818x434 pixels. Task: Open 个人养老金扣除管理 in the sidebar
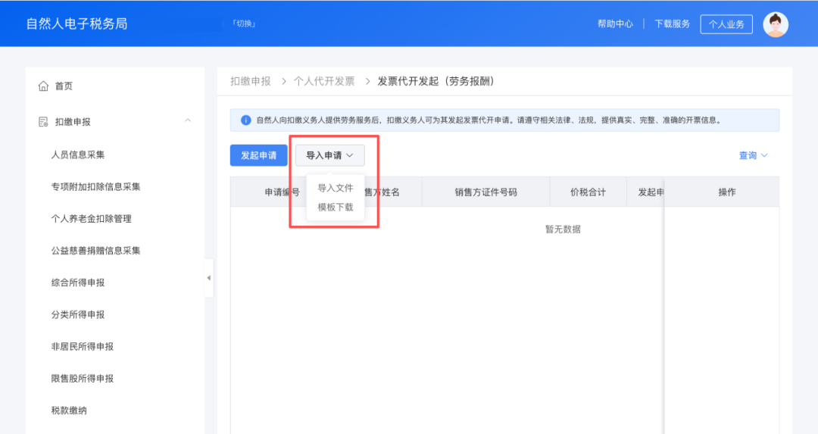[92, 219]
